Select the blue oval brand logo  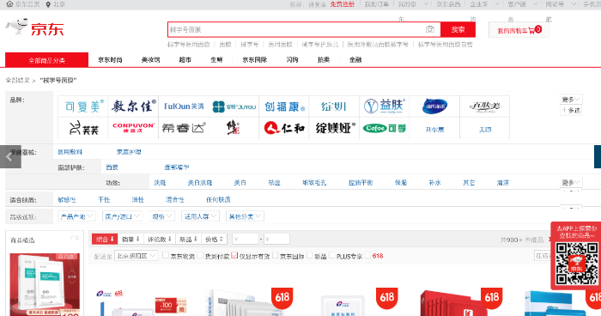pyautogui.click(x=434, y=106)
